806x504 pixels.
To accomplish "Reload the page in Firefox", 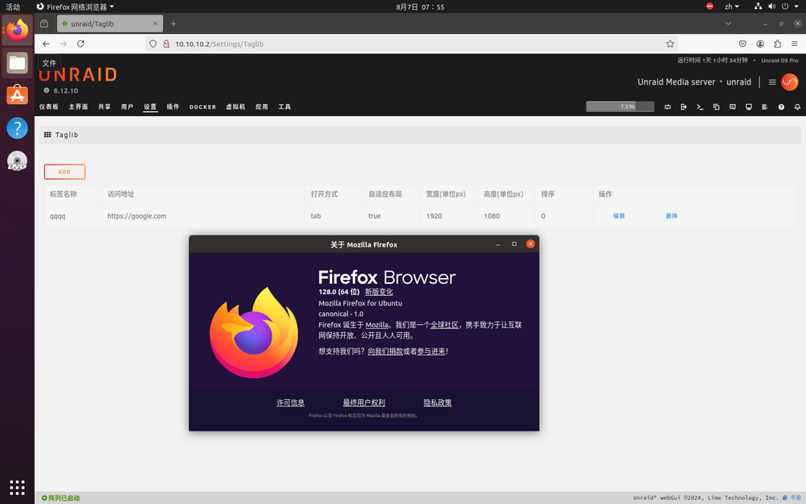I will pyautogui.click(x=81, y=44).
